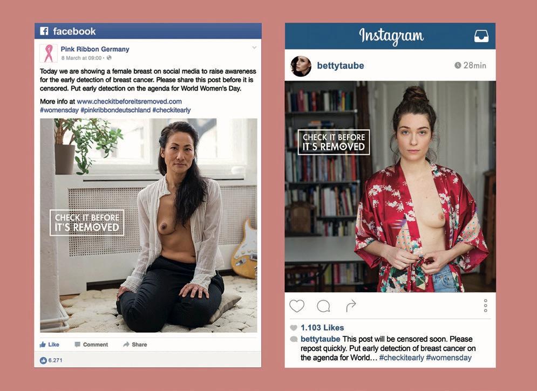Open the three-dot more options menu
The image size is (537, 391).
pyautogui.click(x=485, y=305)
